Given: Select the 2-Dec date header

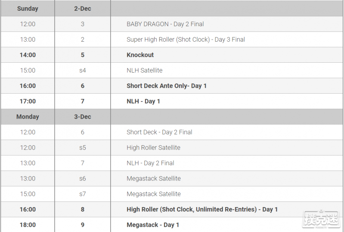Looking at the screenshot, I should point(83,9).
